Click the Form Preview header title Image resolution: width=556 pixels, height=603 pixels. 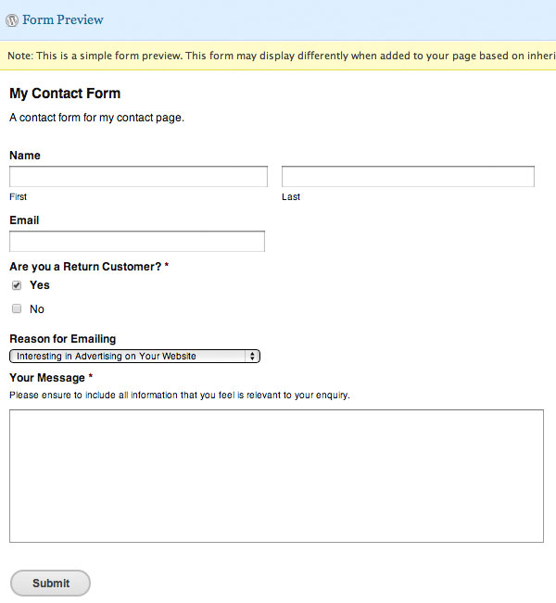click(63, 19)
